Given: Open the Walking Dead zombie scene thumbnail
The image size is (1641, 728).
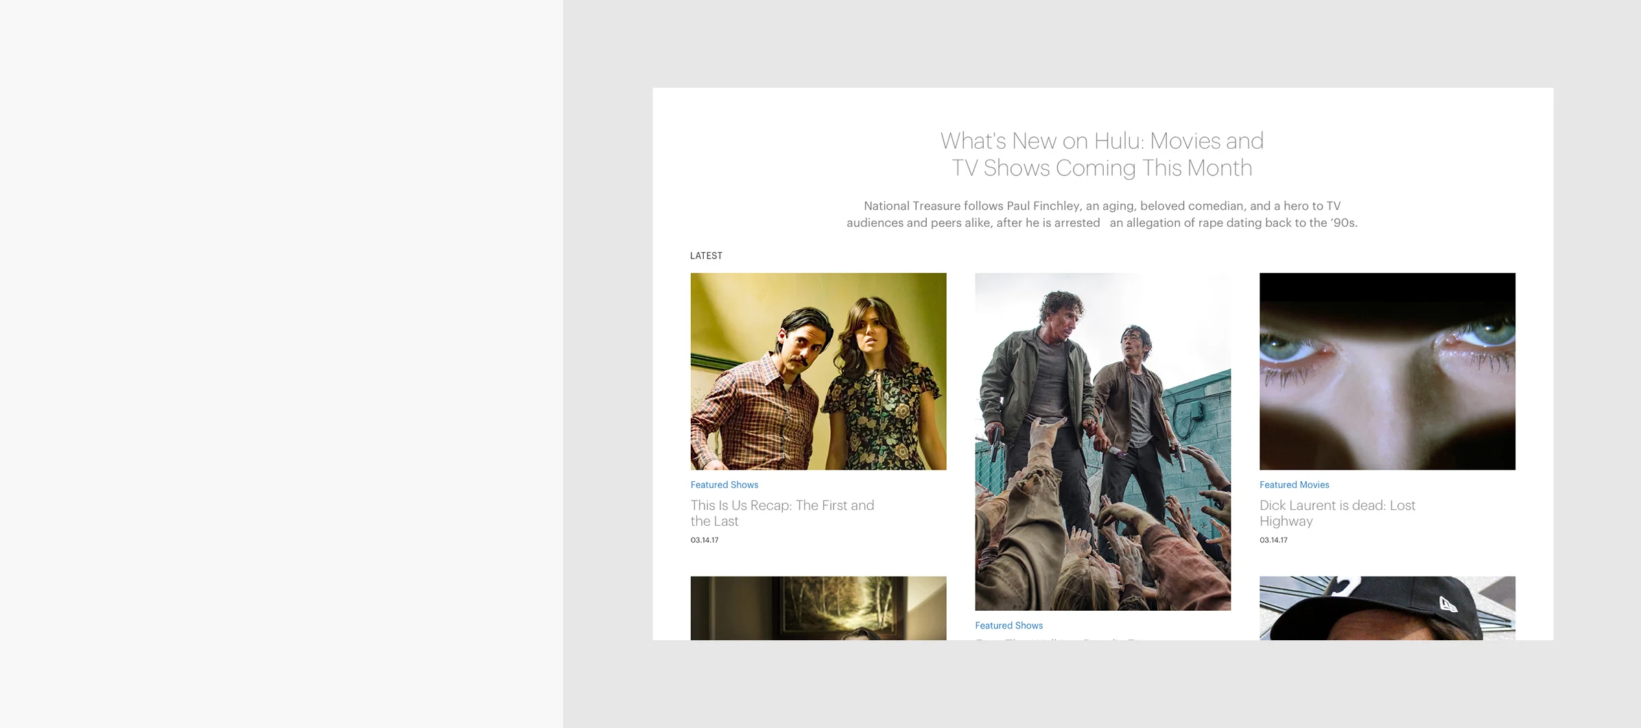Looking at the screenshot, I should pos(1102,441).
